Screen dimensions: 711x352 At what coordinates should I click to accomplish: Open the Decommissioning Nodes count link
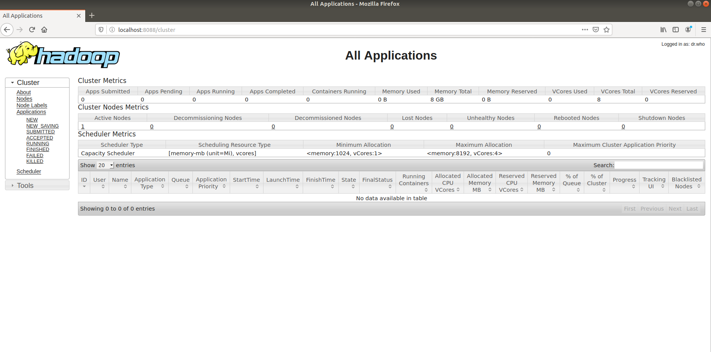[152, 126]
